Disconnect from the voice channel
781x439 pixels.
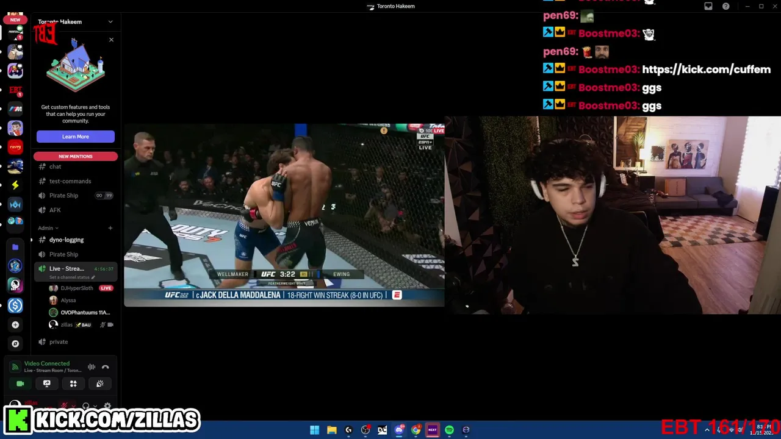[105, 367]
